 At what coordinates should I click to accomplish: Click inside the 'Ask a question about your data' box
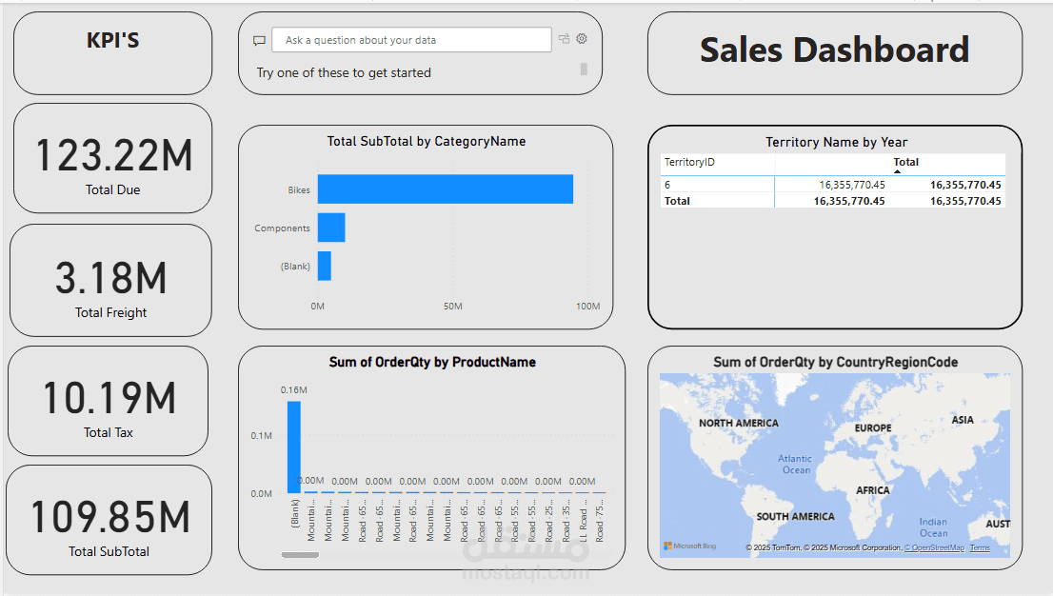409,40
